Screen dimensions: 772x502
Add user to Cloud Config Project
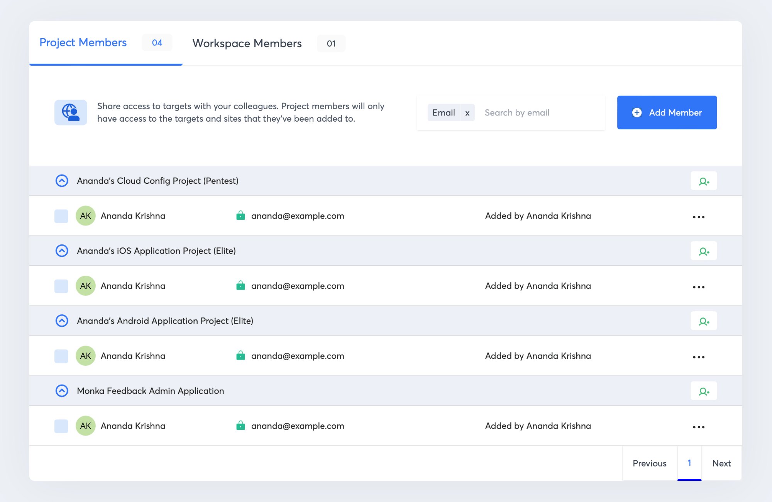tap(704, 181)
